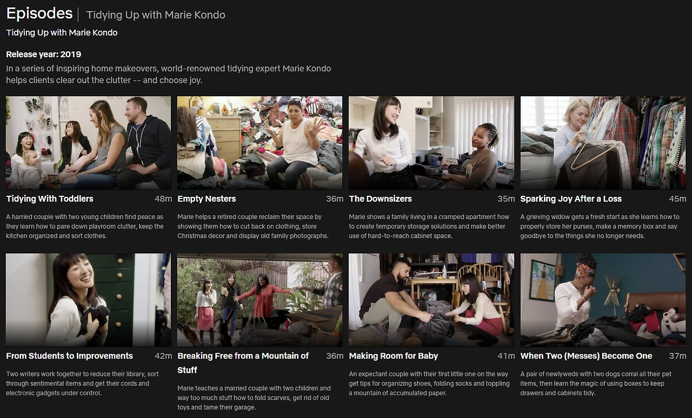Click 'When Two (Messes) Become One' title
The height and width of the screenshot is (418, 692).
tap(586, 356)
